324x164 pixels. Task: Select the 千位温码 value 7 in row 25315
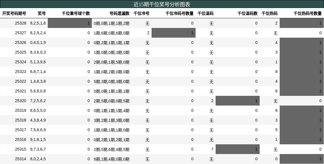pyautogui.click(x=212, y=149)
